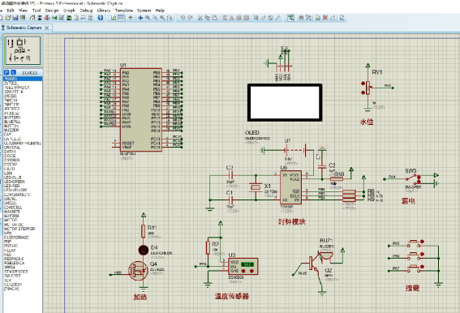Click the Copy to clipboard icon
Viewport: 460px width, 313px height.
coord(208,18)
